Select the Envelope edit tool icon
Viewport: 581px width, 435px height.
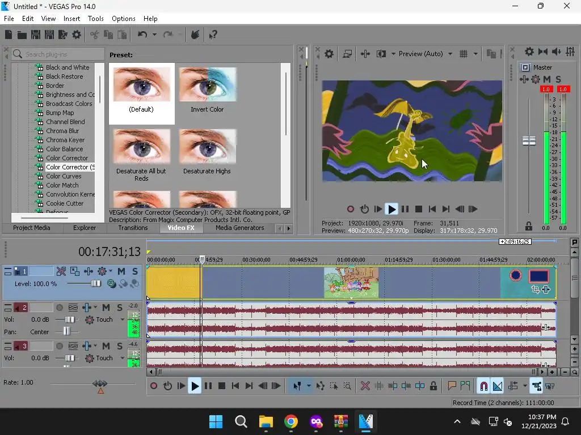[x=320, y=386]
